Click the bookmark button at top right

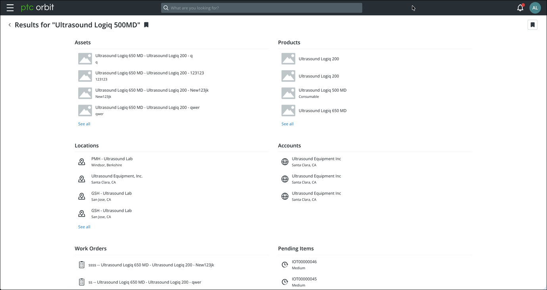532,25
